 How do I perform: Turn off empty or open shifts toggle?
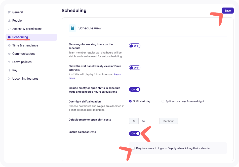coord(135,89)
